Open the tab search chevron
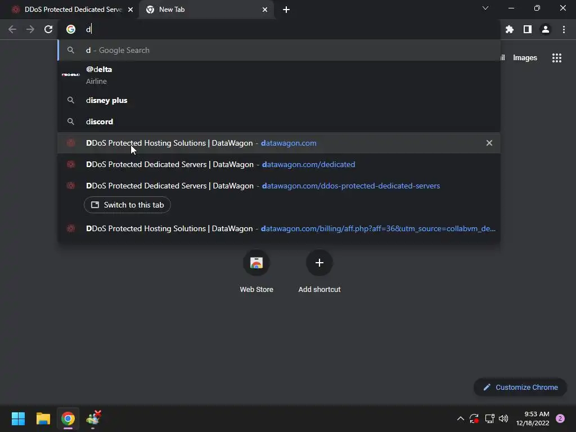The image size is (576, 432). click(485, 8)
